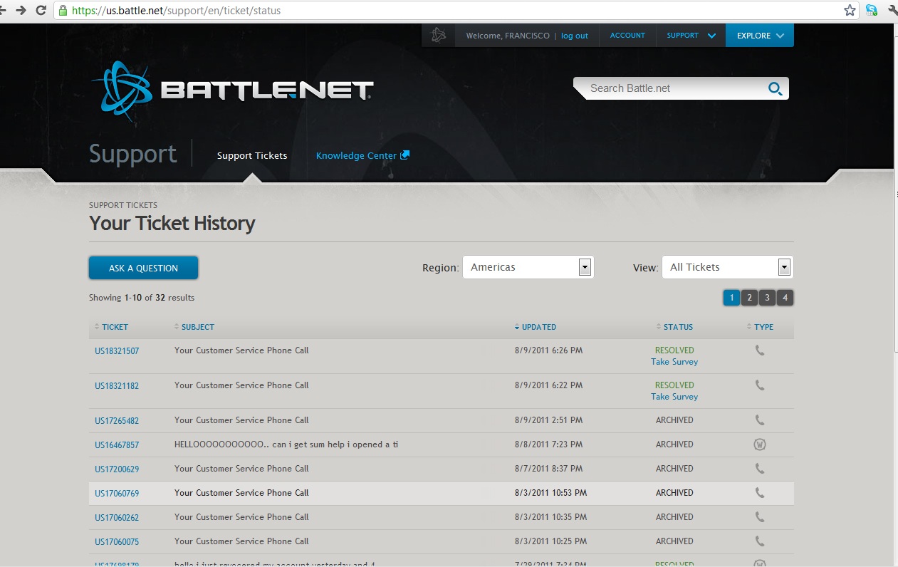Select the Support Tickets tab
Image resolution: width=898 pixels, height=567 pixels.
pos(252,155)
